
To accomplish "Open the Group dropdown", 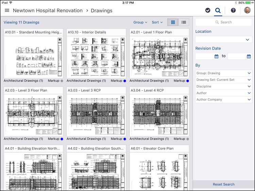I will tap(140, 22).
